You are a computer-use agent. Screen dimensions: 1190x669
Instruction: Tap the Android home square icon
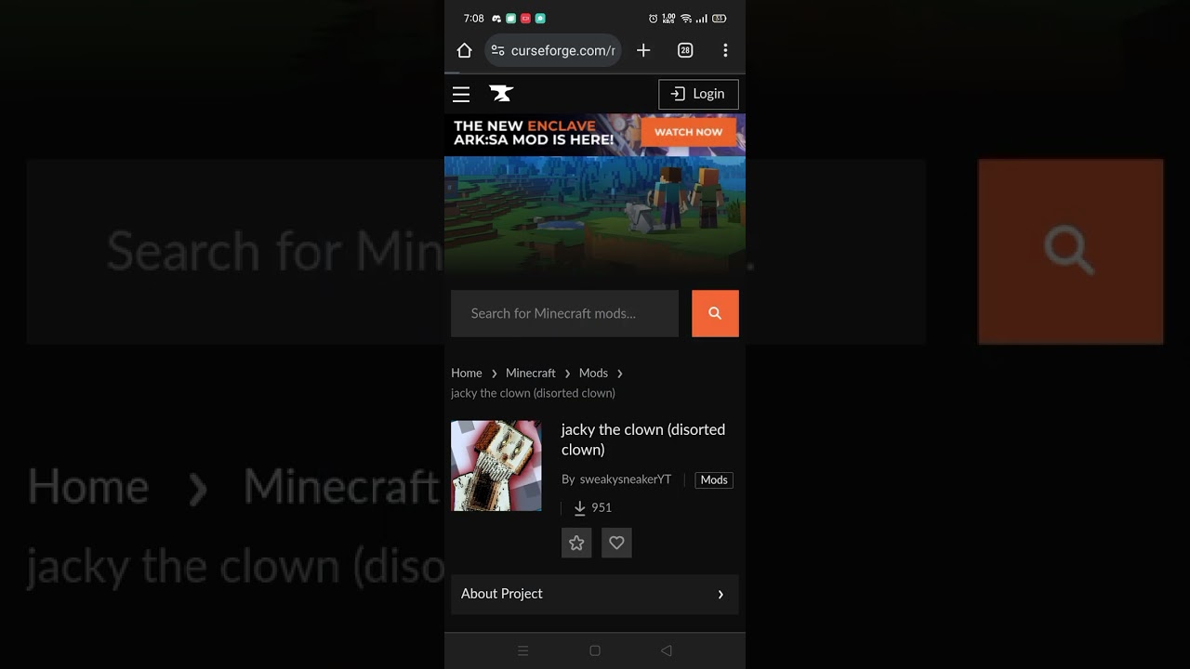click(x=595, y=650)
